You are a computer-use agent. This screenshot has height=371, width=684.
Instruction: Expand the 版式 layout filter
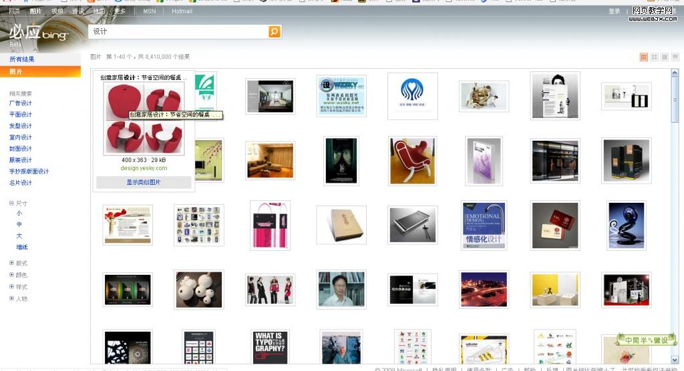pyautogui.click(x=11, y=263)
